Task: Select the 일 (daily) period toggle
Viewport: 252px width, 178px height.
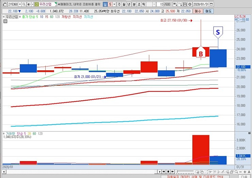Action: (x=105, y=4)
